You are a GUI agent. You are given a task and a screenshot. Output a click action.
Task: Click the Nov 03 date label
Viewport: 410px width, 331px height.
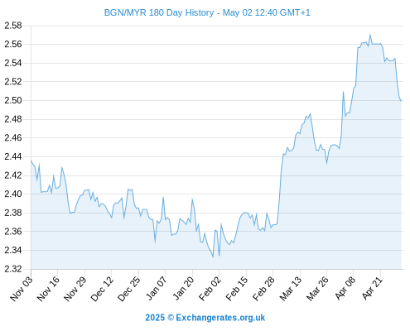[22, 289]
